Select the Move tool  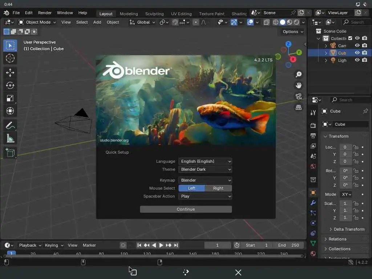[10, 73]
